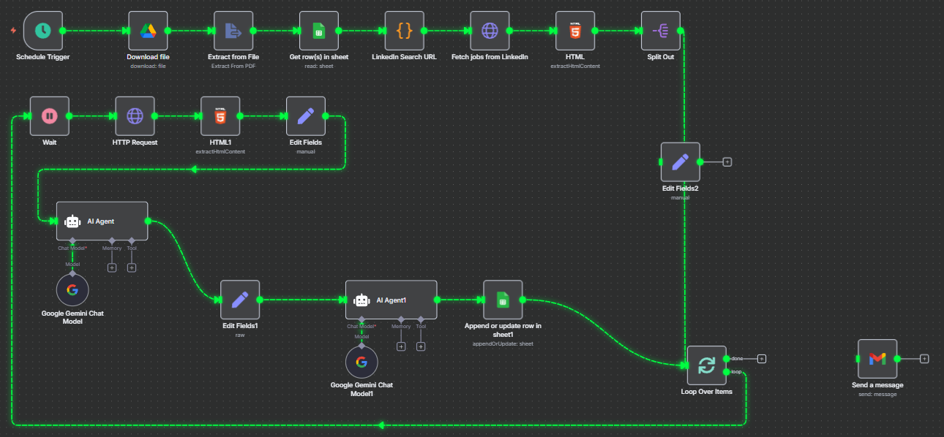Open the Extract from File node
The image size is (944, 437).
click(233, 31)
